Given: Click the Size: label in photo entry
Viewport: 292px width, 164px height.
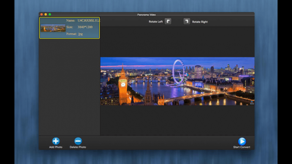Looking at the screenshot, I should point(70,27).
